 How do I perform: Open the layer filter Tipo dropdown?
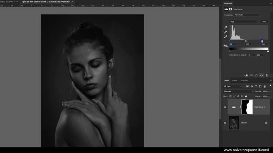(233, 86)
